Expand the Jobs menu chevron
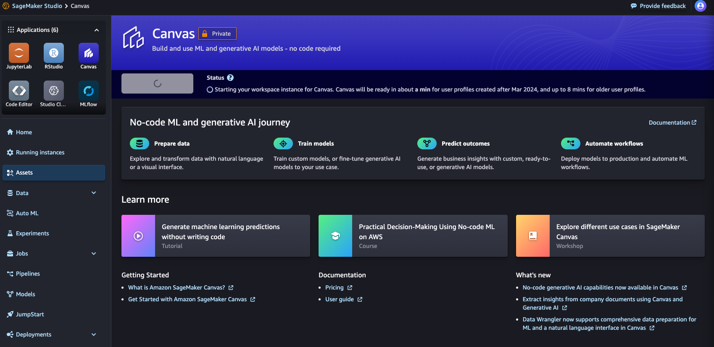Viewport: 714px width, 347px height. [94, 253]
